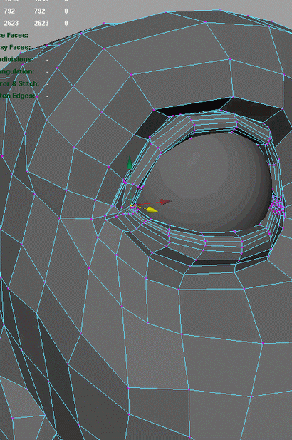Click the HUD label "odivisions:"

(16, 59)
